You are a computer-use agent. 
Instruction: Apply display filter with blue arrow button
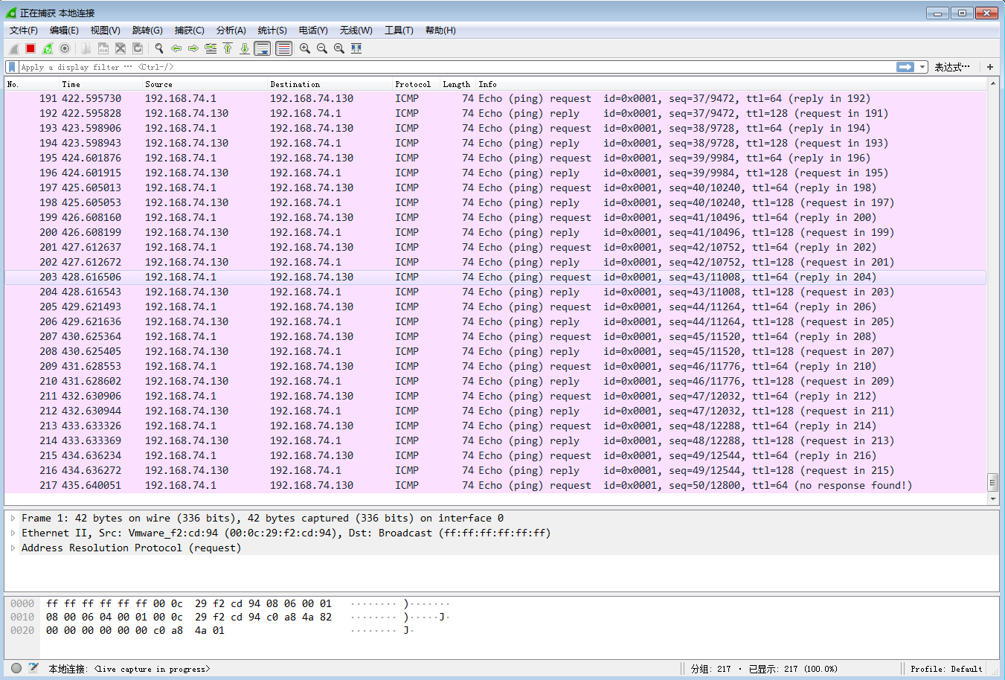[905, 67]
